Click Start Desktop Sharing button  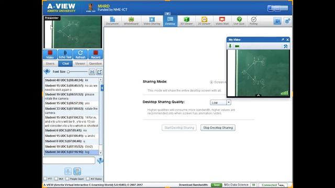tap(179, 127)
